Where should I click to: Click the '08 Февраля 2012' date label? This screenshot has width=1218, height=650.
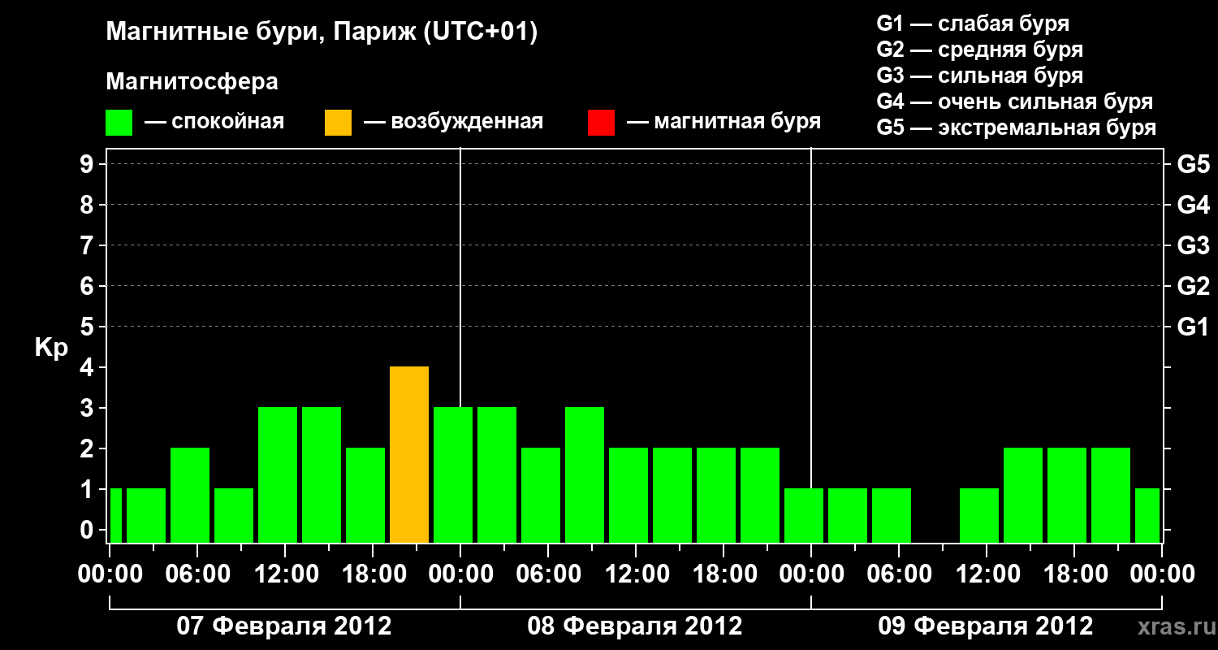click(x=635, y=626)
